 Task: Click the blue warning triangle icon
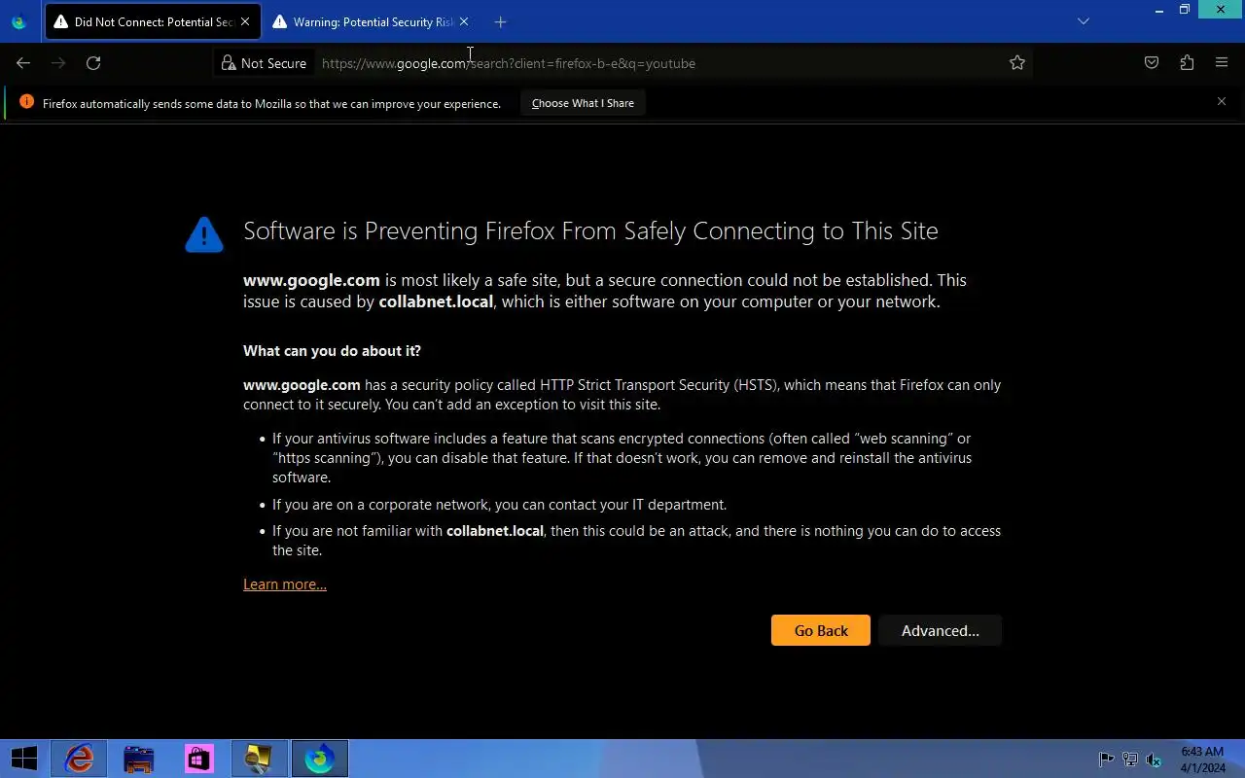click(x=204, y=234)
